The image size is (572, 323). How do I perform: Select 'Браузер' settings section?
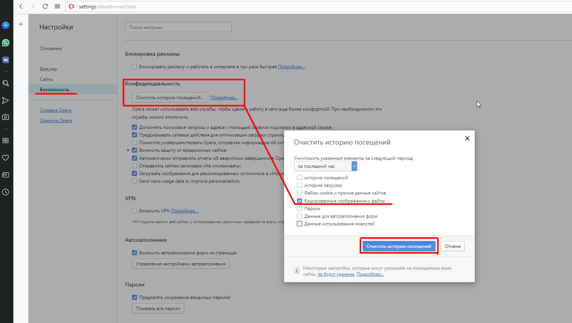pyautogui.click(x=48, y=69)
